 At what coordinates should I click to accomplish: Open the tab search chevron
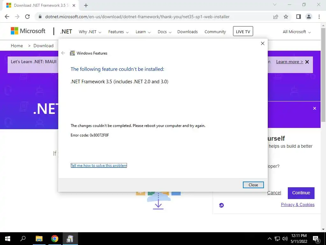(275, 4)
